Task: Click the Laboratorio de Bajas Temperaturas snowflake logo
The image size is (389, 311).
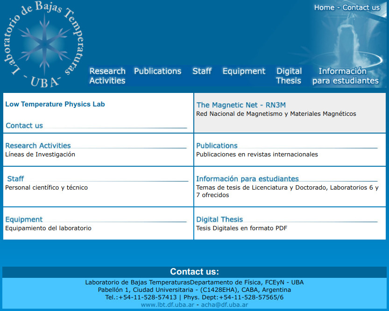Action: pos(44,45)
